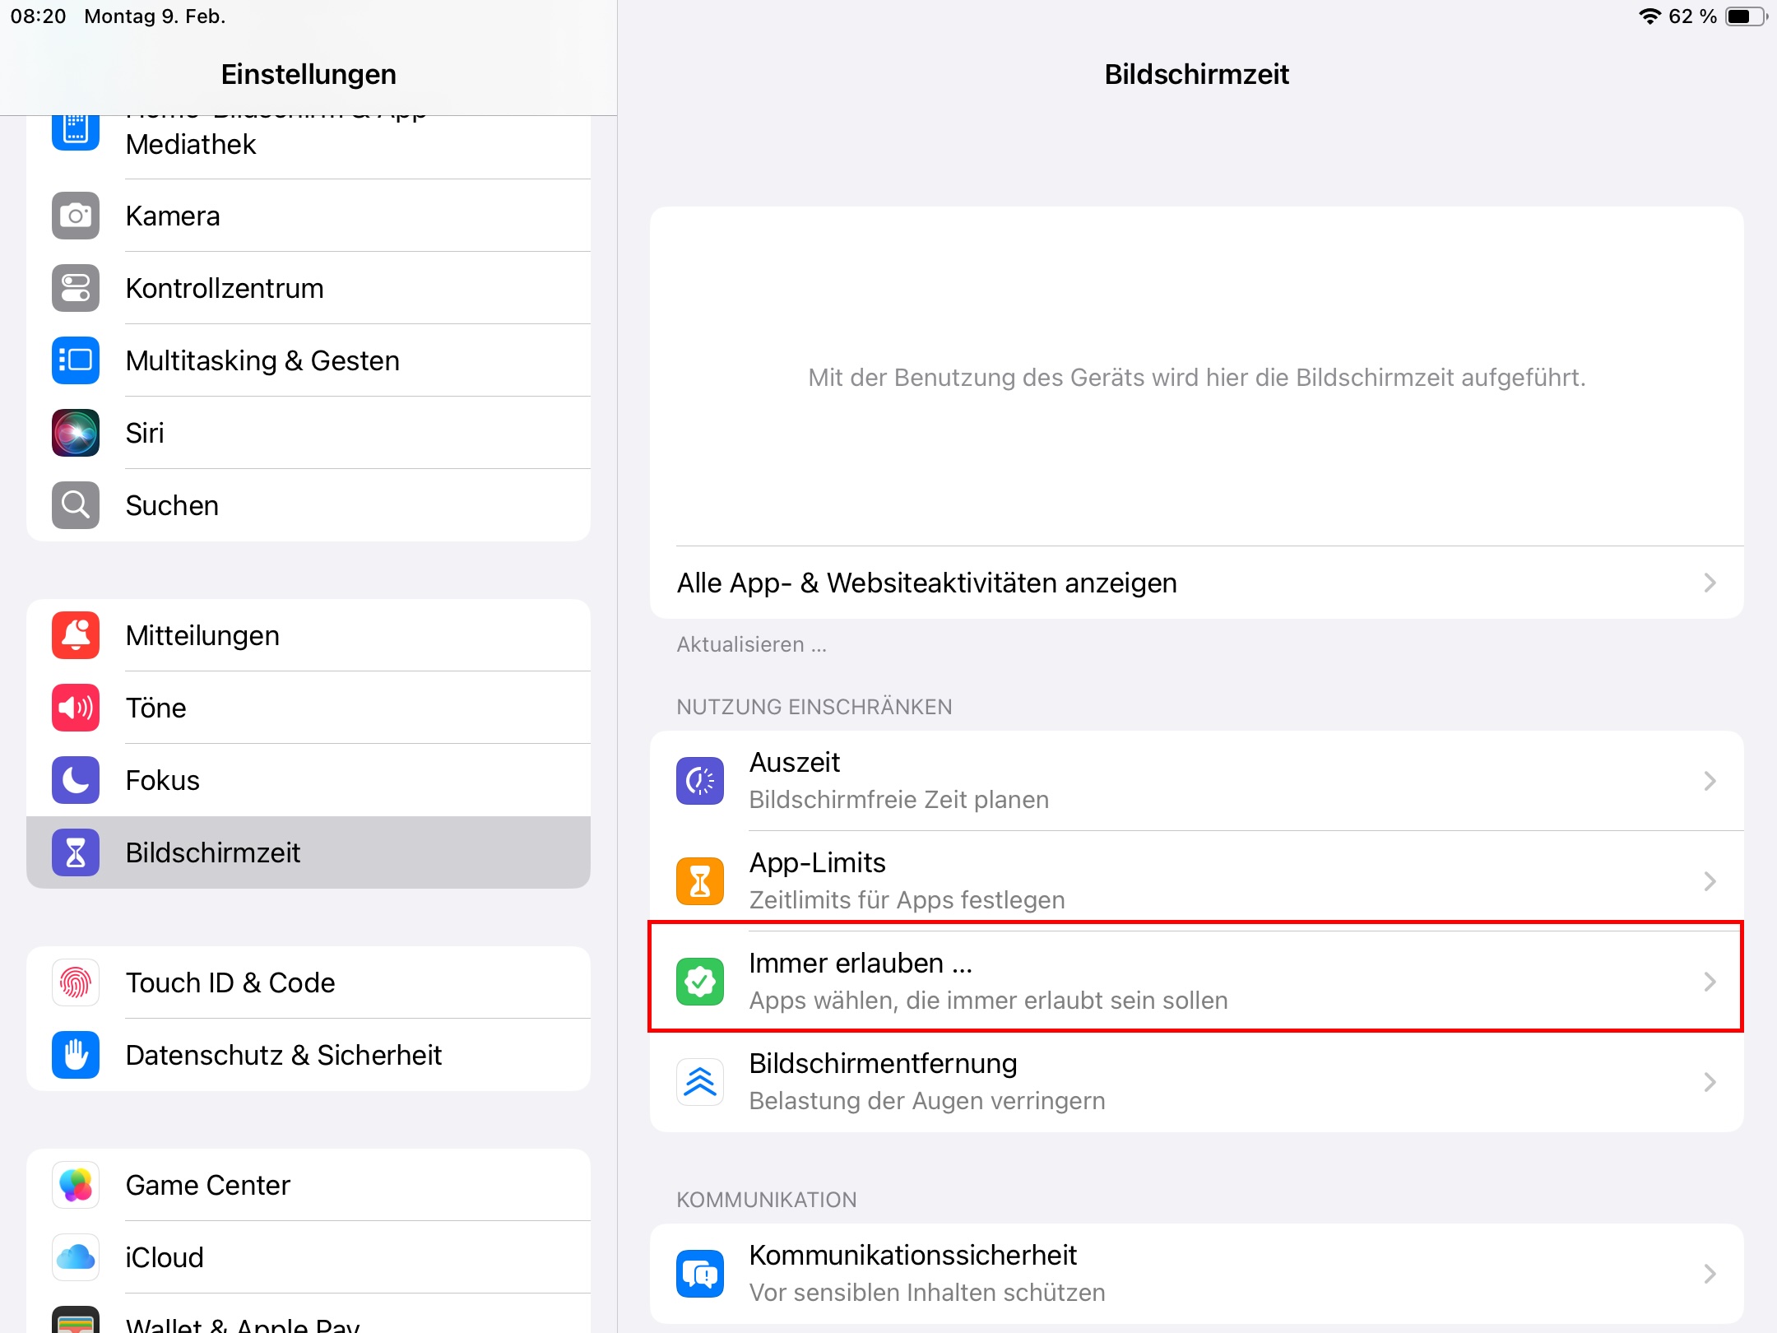Tap the Wi-Fi status icon
Screen dimensions: 1777x1333
(x=1649, y=16)
